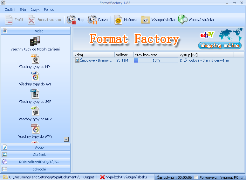This screenshot has height=180, width=246.
Task: Open the Jazyk menu
Action: click(35, 10)
